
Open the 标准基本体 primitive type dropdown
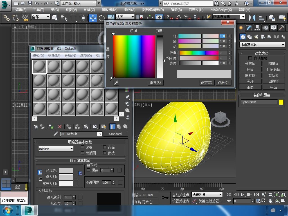(262, 45)
